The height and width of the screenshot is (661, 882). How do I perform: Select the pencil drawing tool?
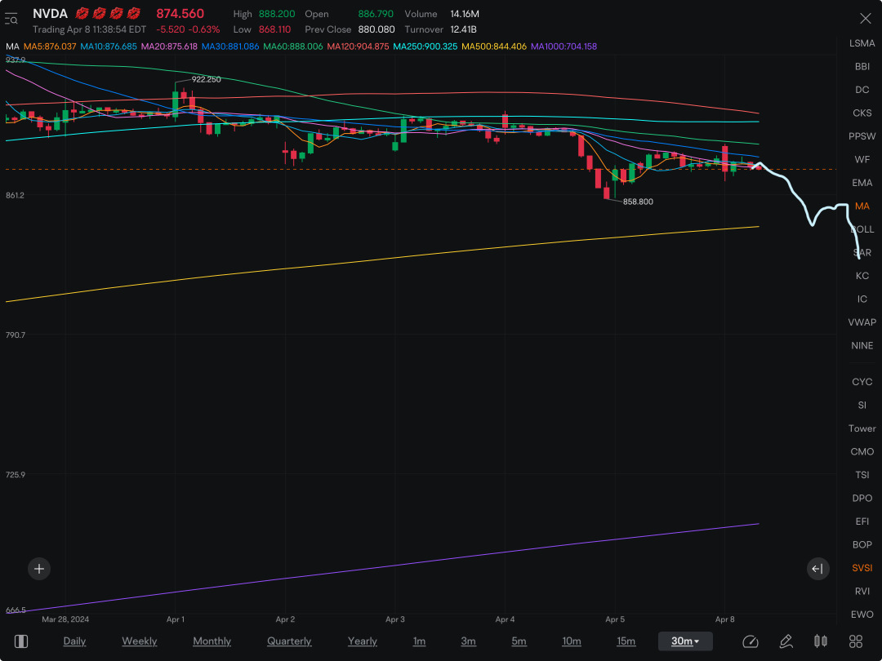coord(786,641)
